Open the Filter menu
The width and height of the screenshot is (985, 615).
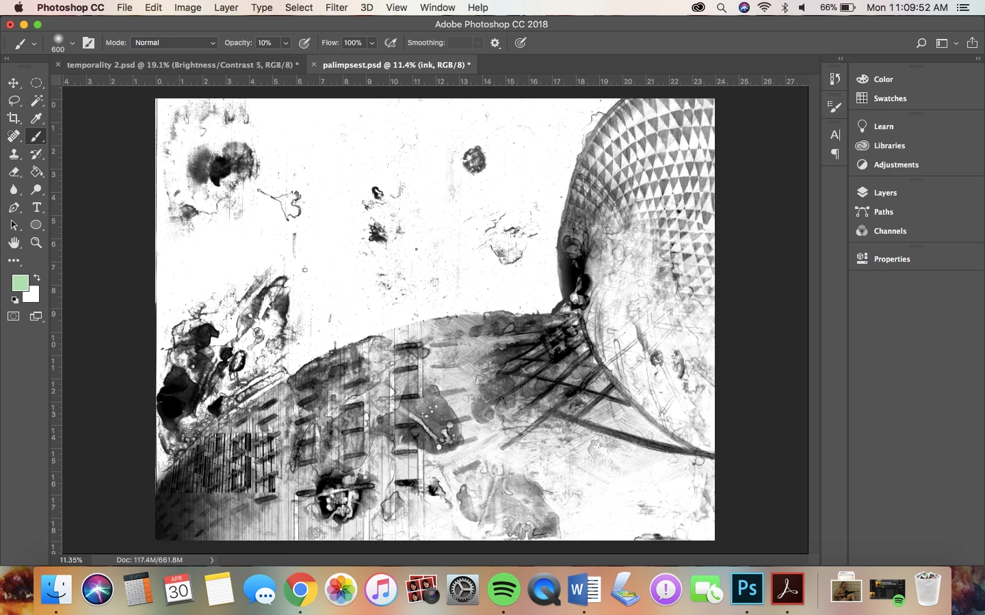pyautogui.click(x=336, y=8)
